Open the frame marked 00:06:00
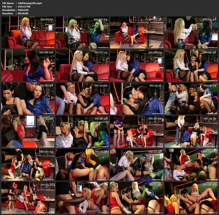The image size is (219, 215). (x=28, y=66)
